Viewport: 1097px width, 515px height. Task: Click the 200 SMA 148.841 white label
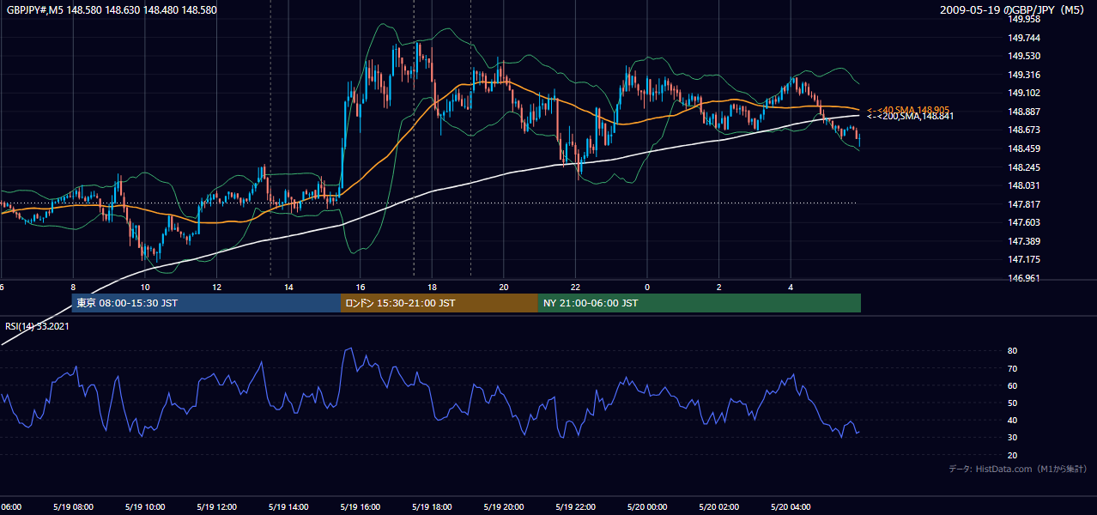[910, 116]
